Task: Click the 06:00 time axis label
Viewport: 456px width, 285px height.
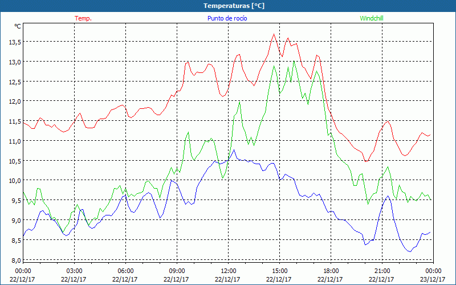Action: (x=125, y=271)
